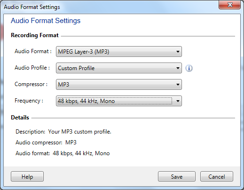Click the Recording Format section header
This screenshot has height=190, width=244.
click(35, 35)
